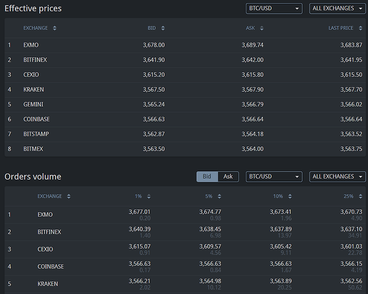Click the Bid sort arrows icon
368x294 pixels.
[x=163, y=28]
